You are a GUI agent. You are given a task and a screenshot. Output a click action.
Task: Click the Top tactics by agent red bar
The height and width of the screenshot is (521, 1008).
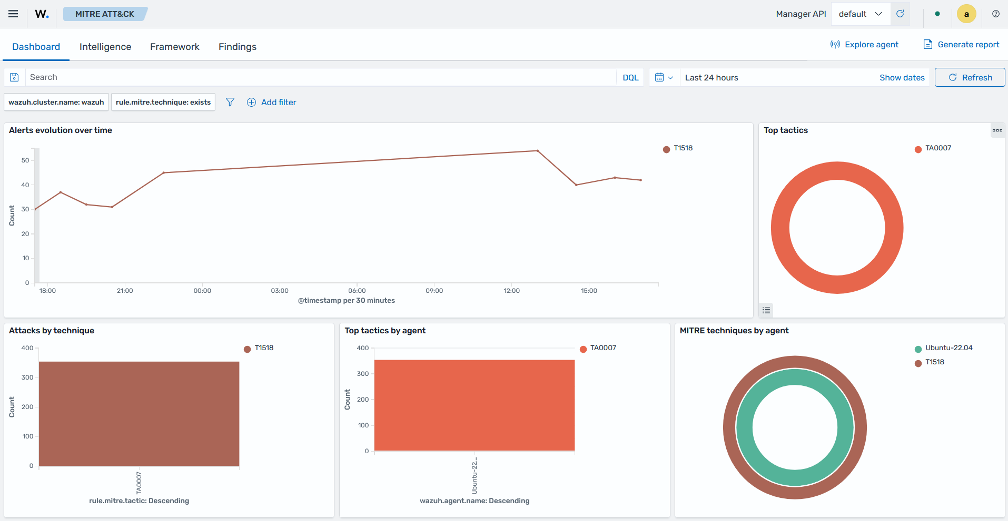point(475,405)
